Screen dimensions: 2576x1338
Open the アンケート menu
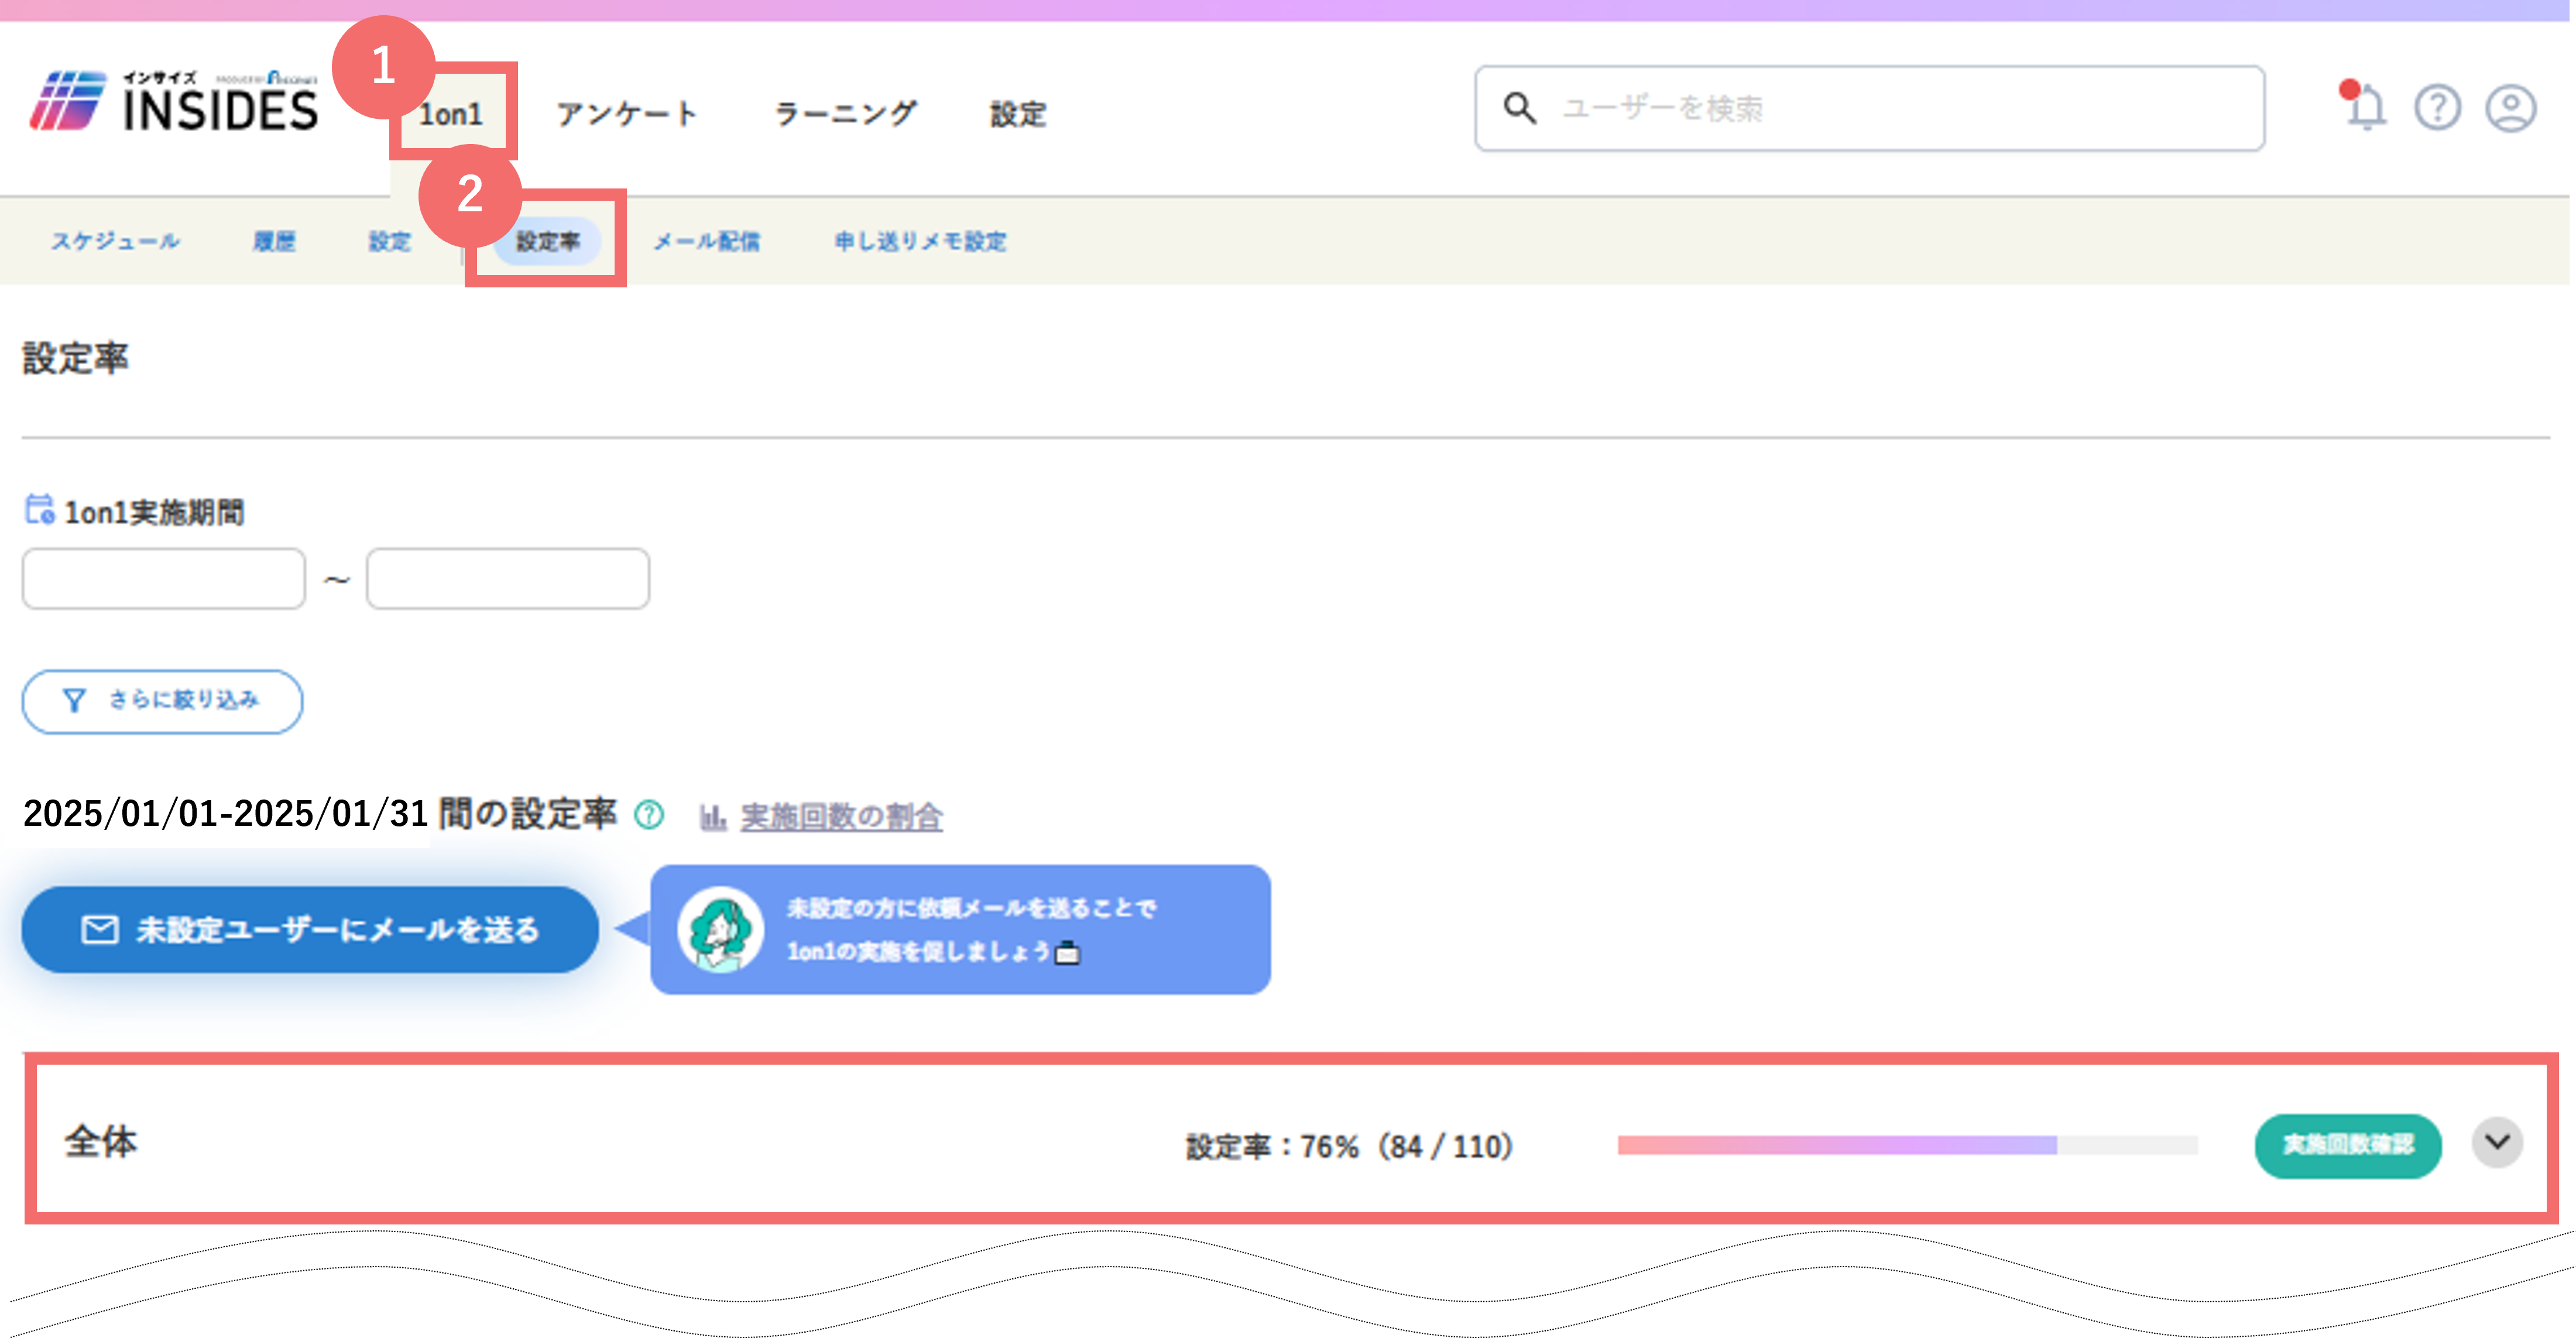[x=626, y=114]
